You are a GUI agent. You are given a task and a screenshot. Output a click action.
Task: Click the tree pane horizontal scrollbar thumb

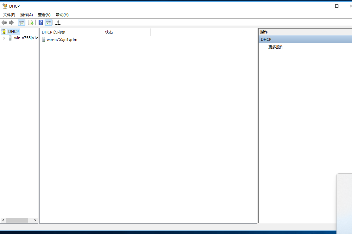click(17, 220)
